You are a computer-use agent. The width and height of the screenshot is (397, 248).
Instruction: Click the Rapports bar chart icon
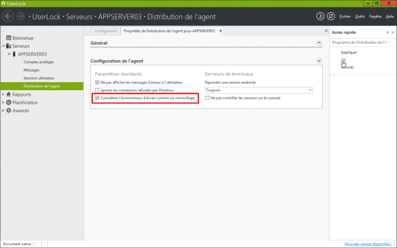coord(9,94)
